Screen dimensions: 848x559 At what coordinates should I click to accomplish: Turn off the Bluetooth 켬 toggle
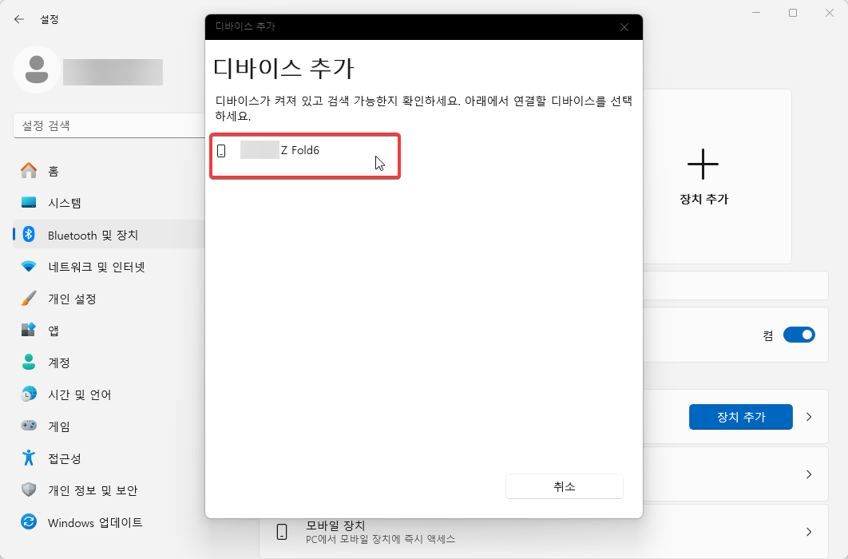pyautogui.click(x=799, y=335)
